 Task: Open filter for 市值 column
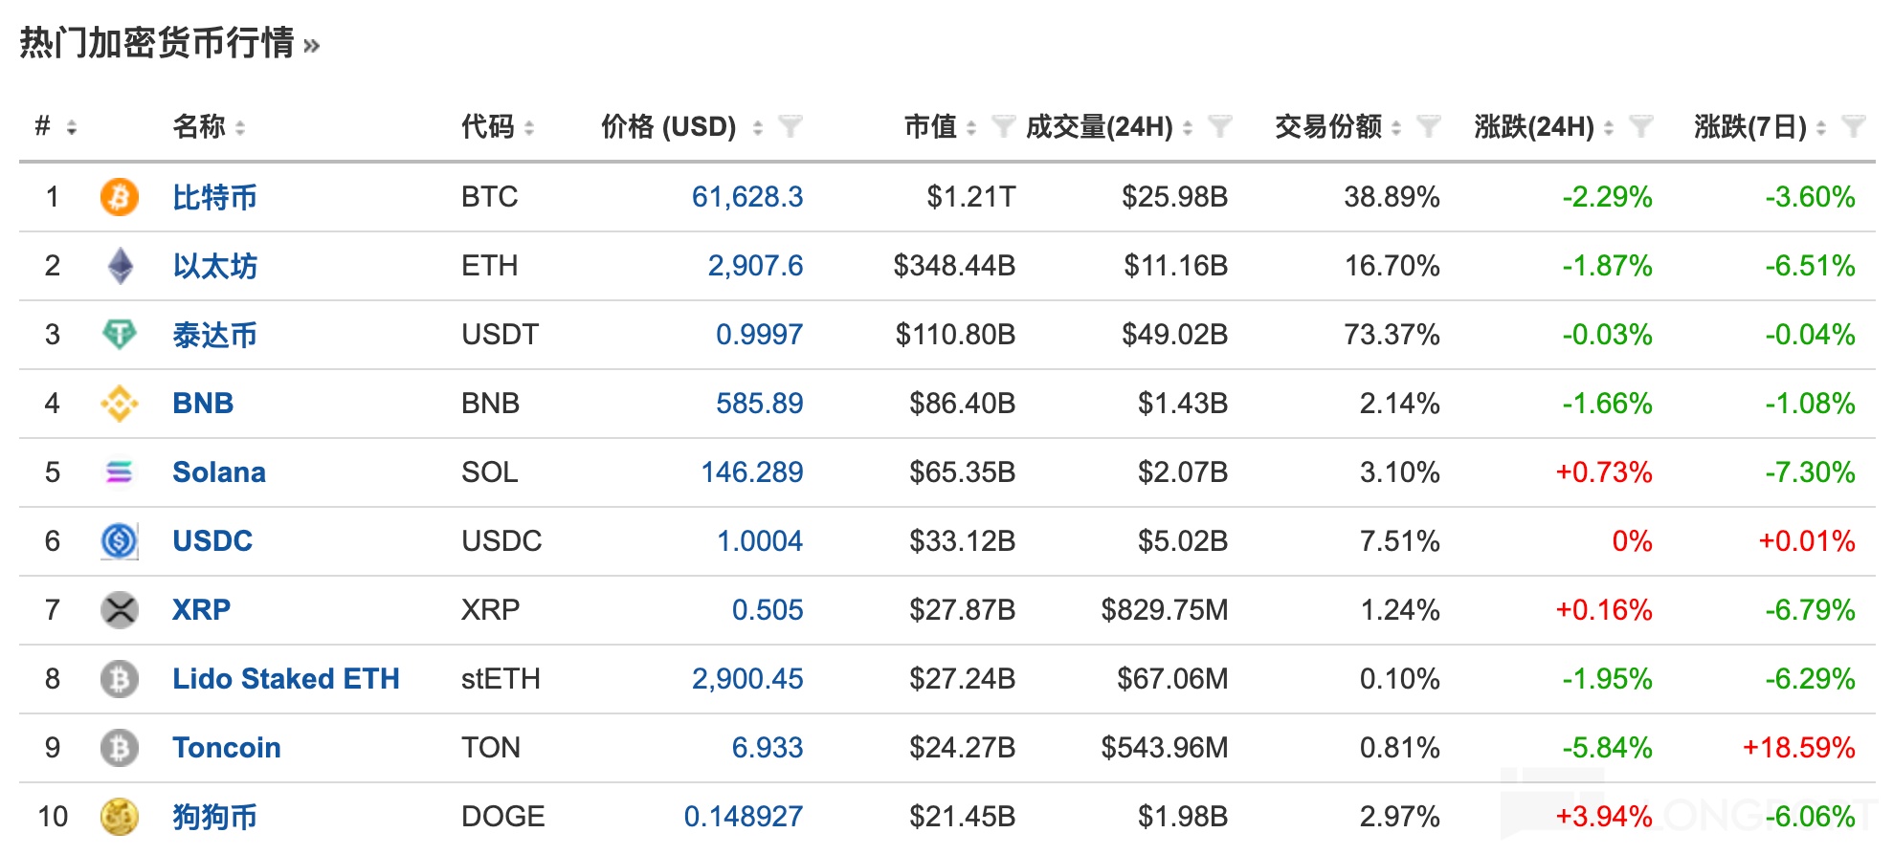click(1002, 126)
